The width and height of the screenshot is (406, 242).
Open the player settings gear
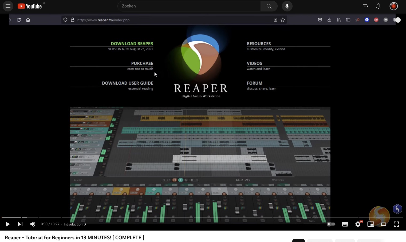click(358, 224)
